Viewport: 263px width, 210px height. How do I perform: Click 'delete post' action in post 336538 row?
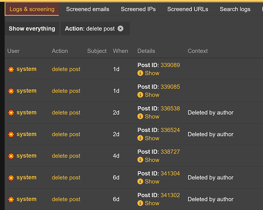[x=66, y=113]
